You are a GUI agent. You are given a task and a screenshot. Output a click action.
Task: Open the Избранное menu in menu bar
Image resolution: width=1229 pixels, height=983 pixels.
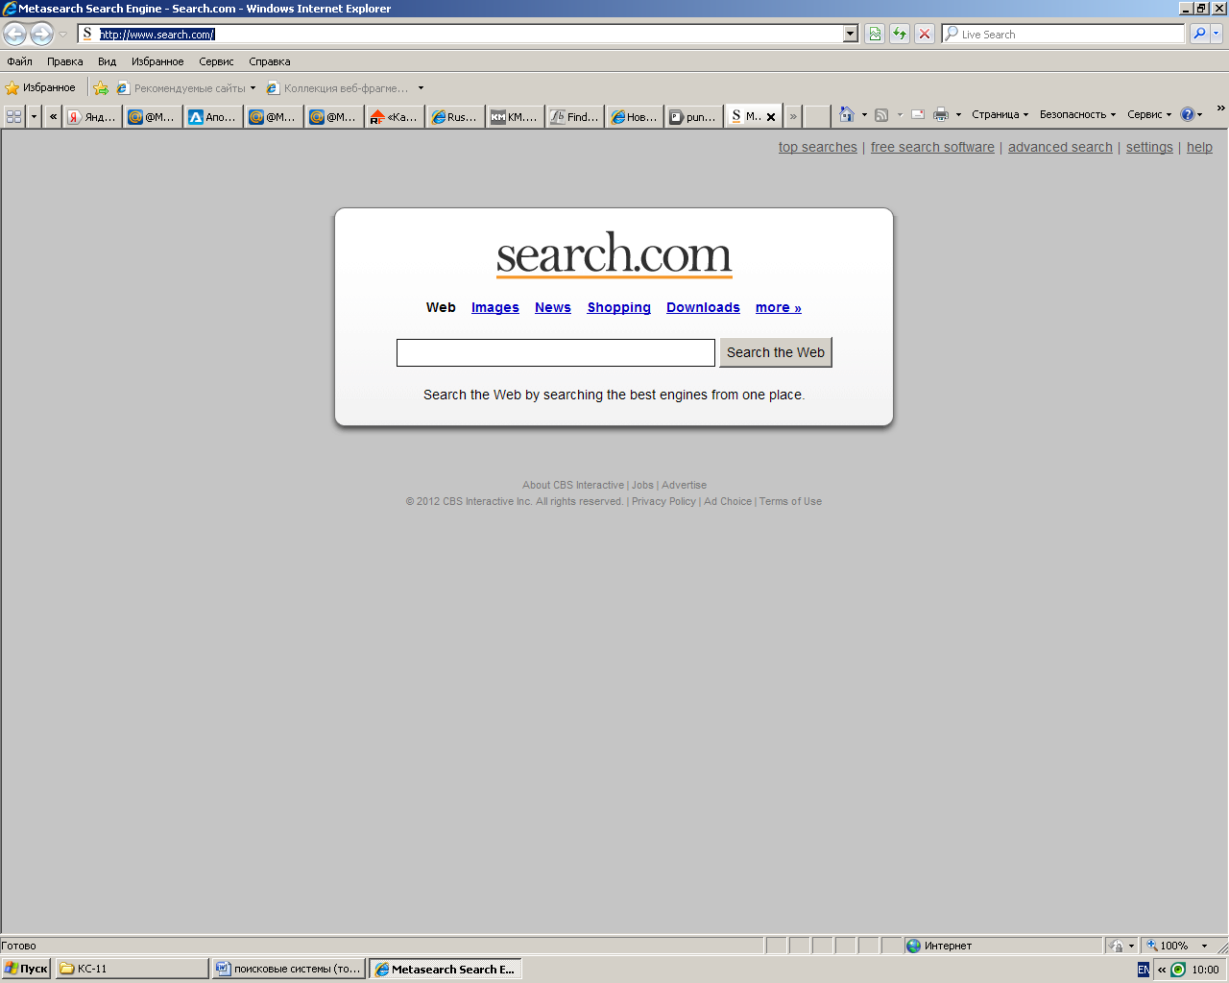pyautogui.click(x=157, y=61)
